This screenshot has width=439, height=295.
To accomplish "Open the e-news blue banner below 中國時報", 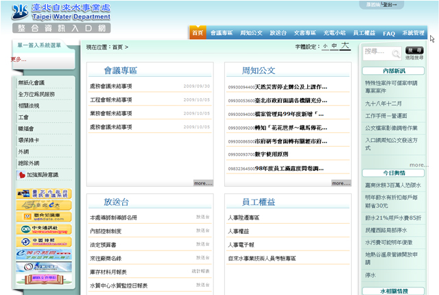I will [x=44, y=254].
